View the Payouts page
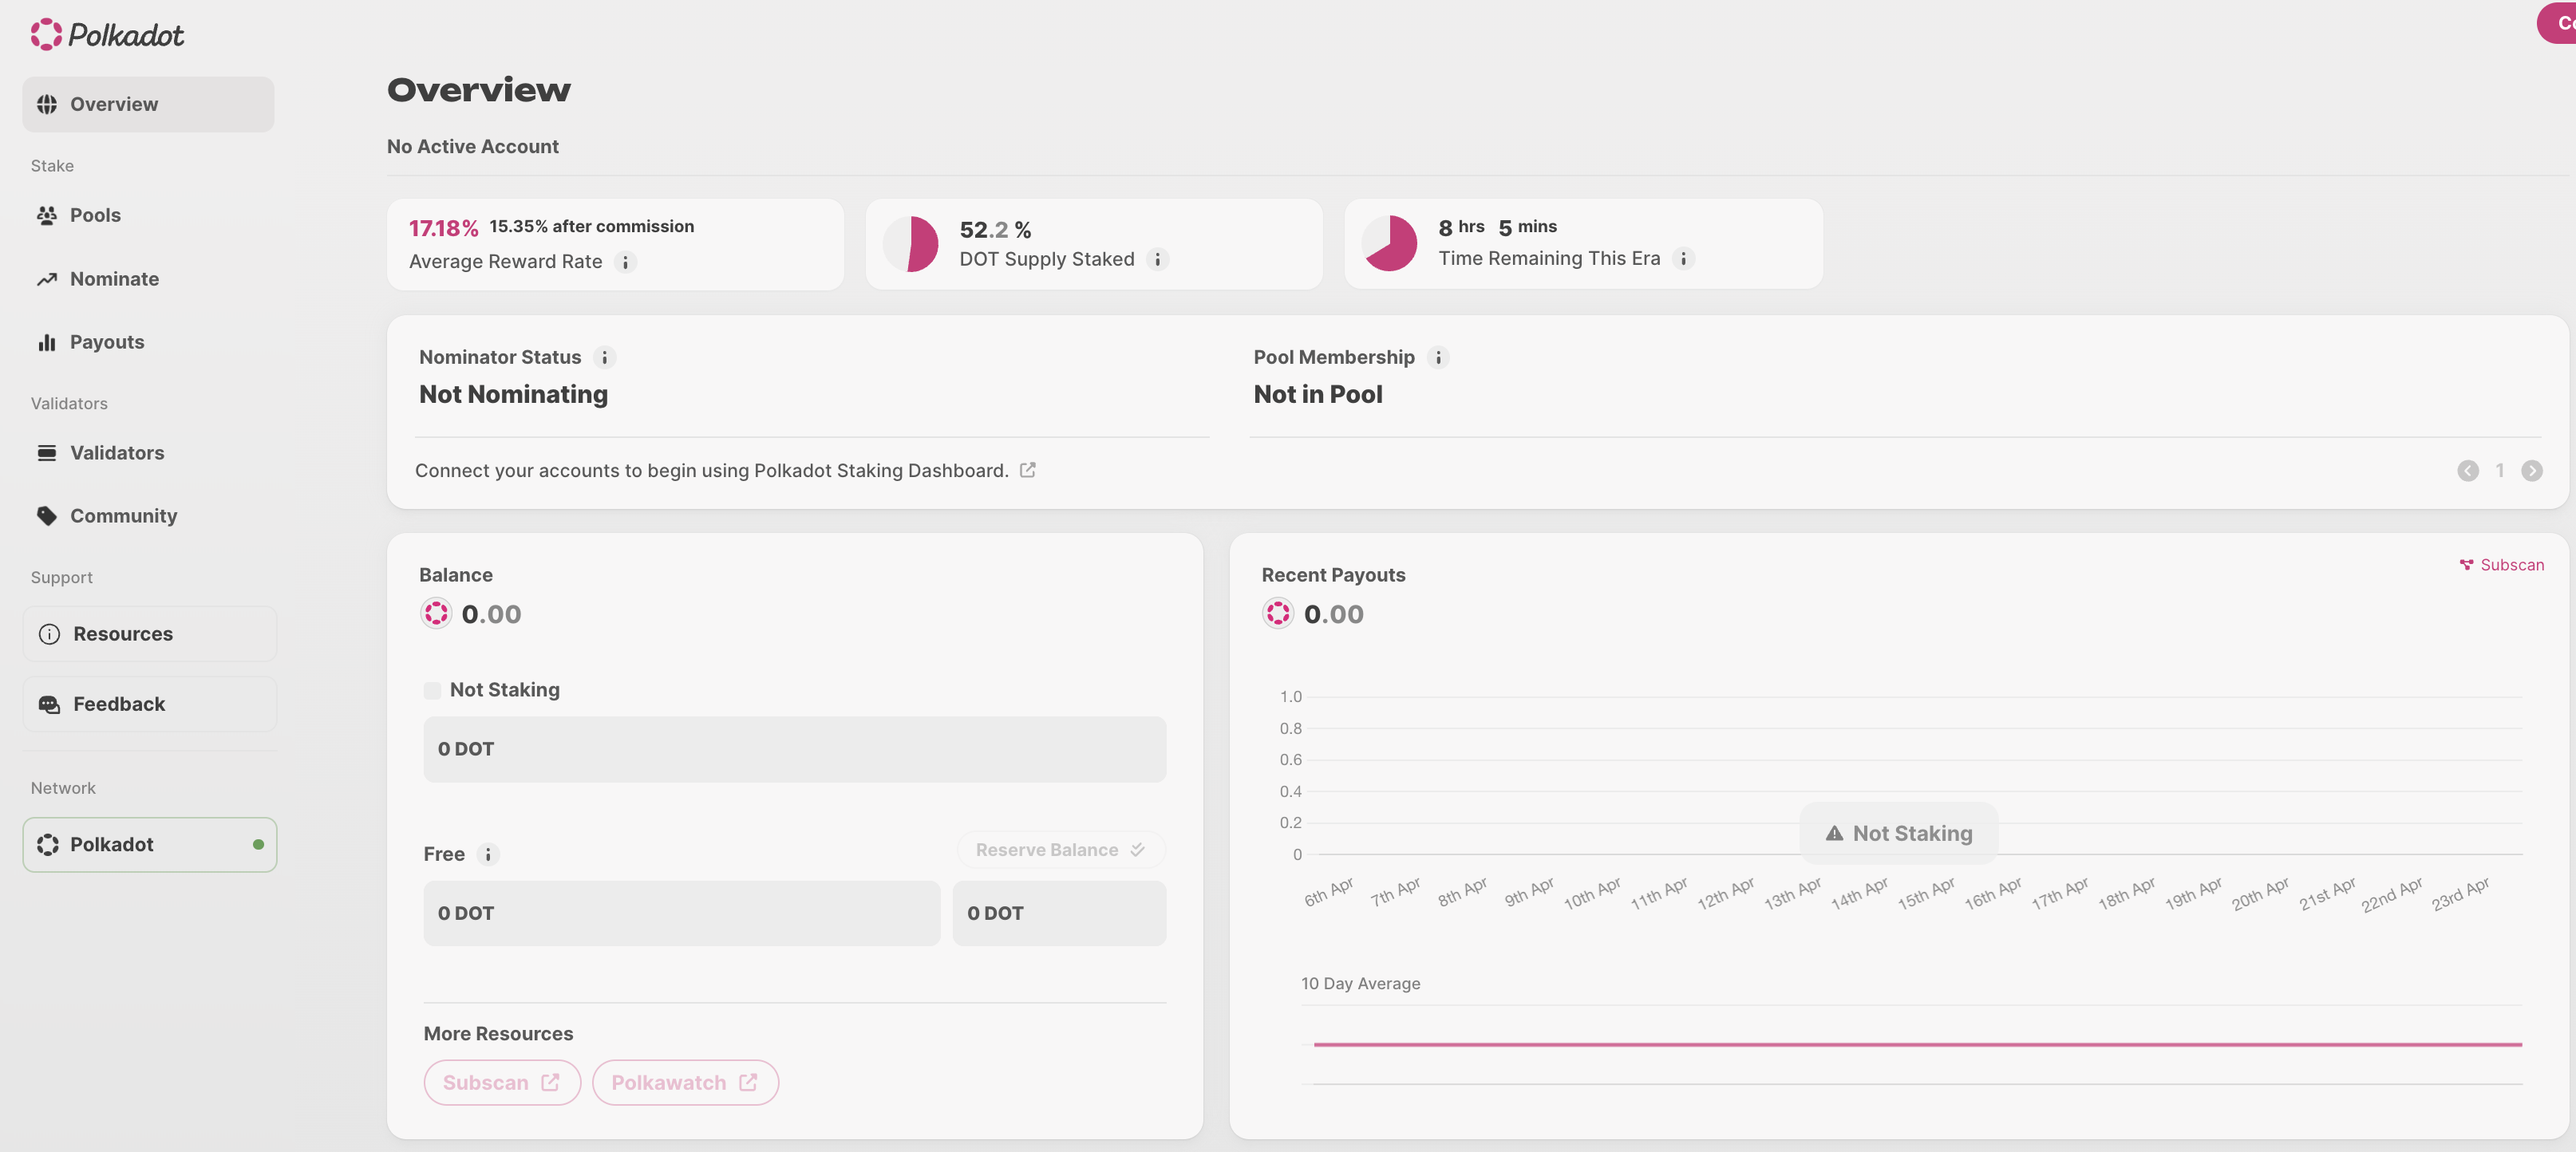Viewport: 2576px width, 1152px height. [x=148, y=342]
